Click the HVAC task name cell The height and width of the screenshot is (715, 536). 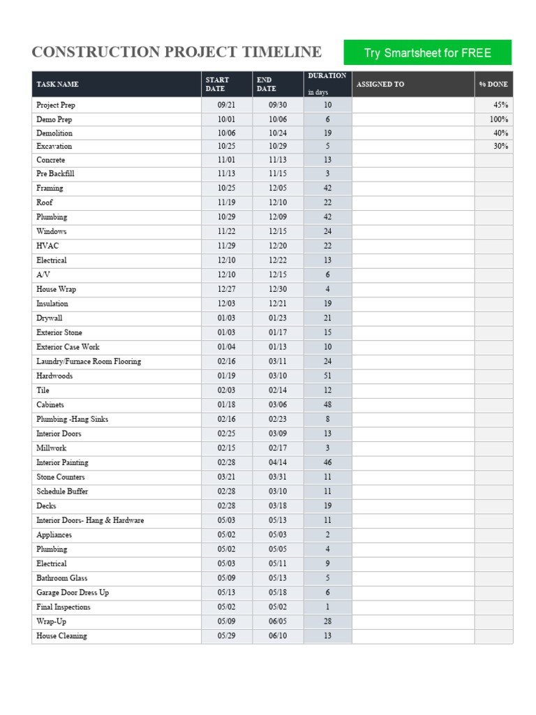117,246
